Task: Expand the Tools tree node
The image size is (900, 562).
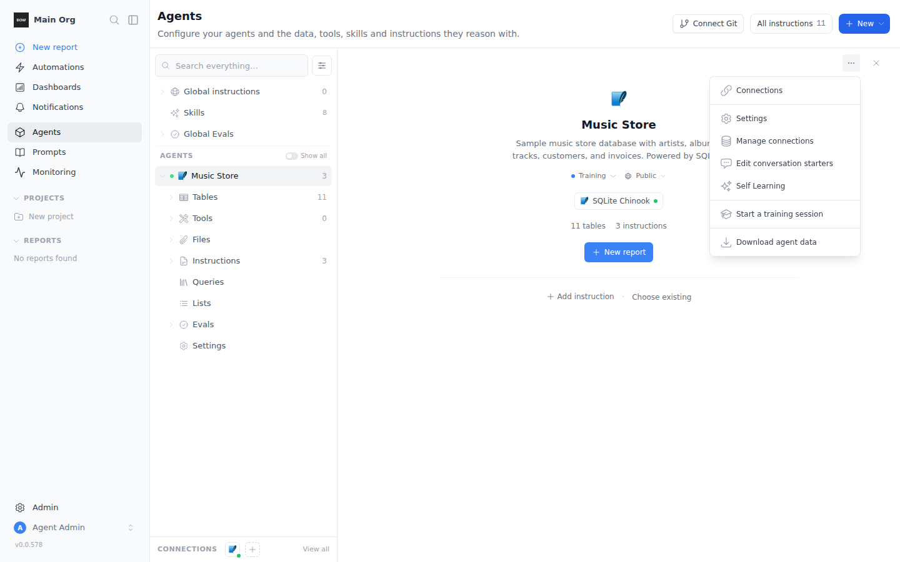Action: pos(171,219)
